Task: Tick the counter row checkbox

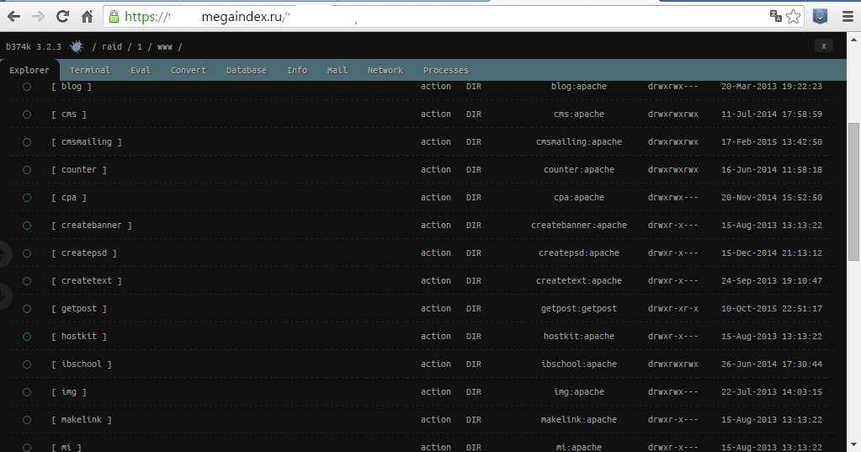Action: pyautogui.click(x=27, y=170)
